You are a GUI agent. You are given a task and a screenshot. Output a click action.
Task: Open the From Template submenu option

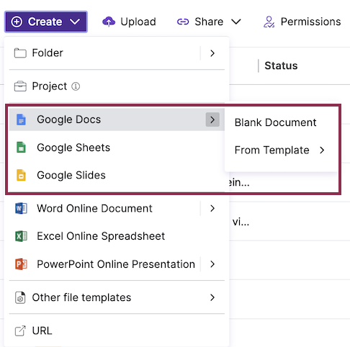(x=280, y=150)
